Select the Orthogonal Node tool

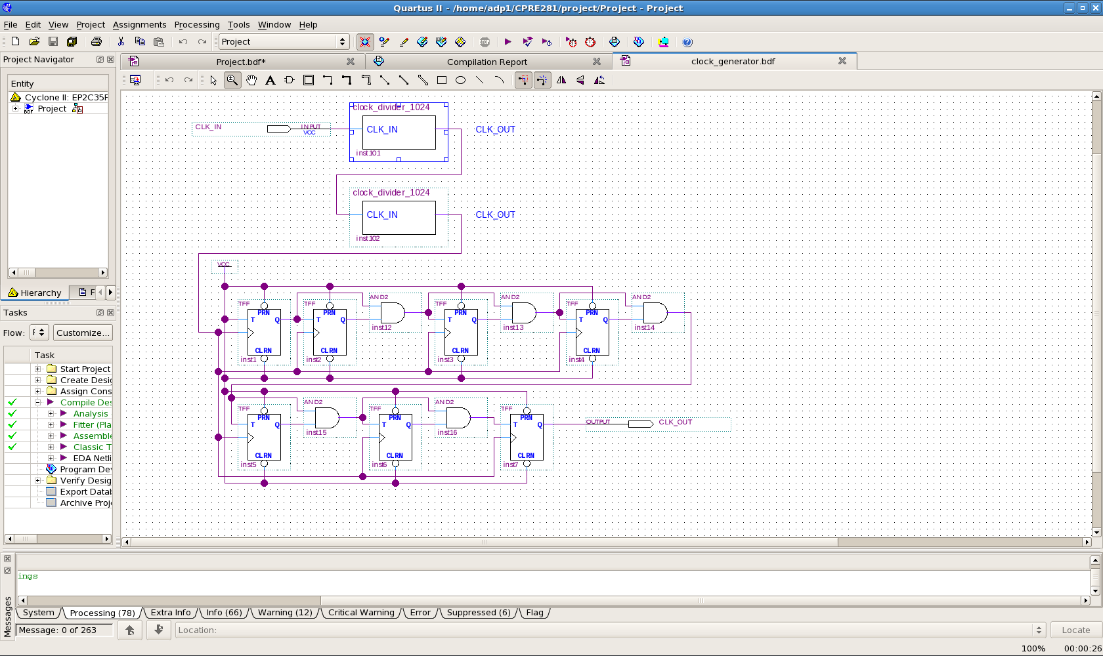328,79
